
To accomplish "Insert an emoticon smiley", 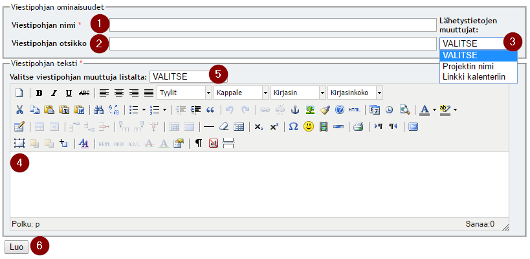I will [x=308, y=127].
